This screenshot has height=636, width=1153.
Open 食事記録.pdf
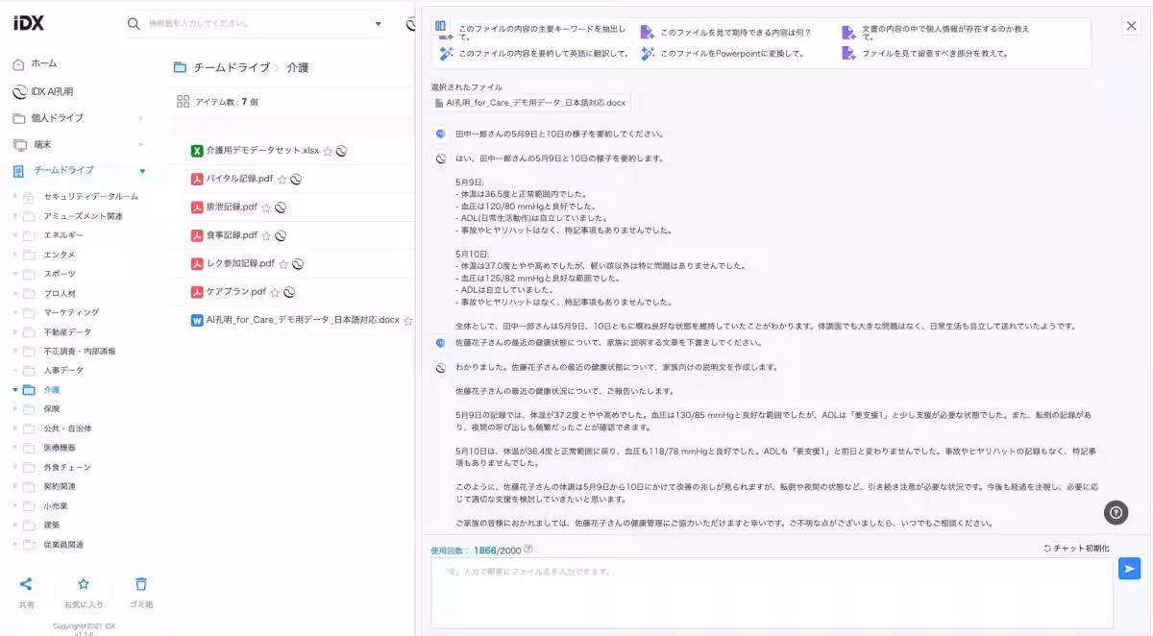coord(232,234)
